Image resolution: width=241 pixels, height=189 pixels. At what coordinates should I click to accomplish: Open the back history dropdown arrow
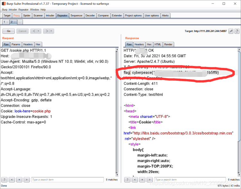click(x=39, y=31)
